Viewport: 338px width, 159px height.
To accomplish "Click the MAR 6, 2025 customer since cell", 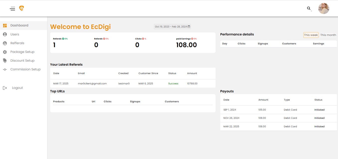I will [x=146, y=84].
